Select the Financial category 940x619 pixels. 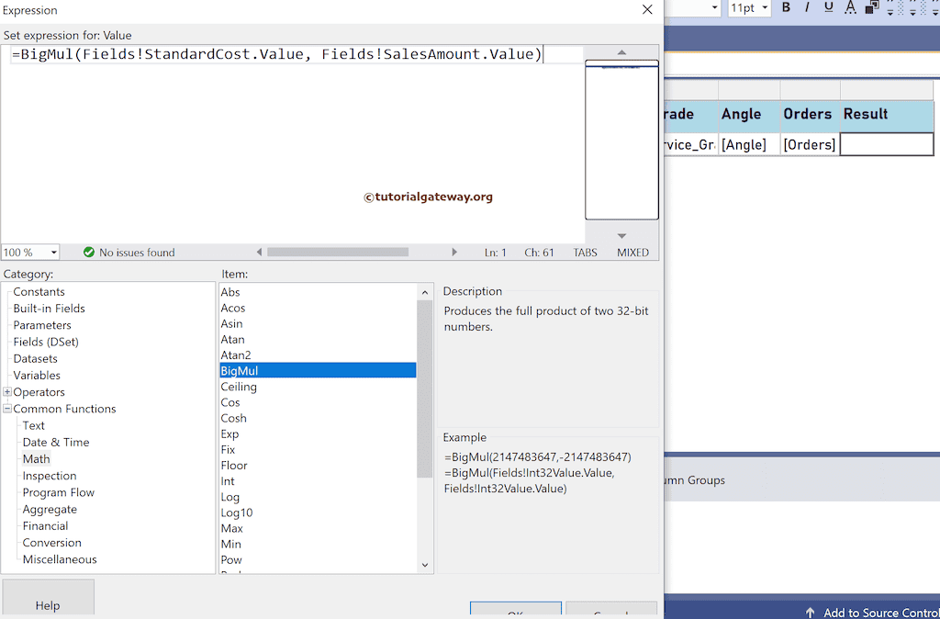click(42, 525)
